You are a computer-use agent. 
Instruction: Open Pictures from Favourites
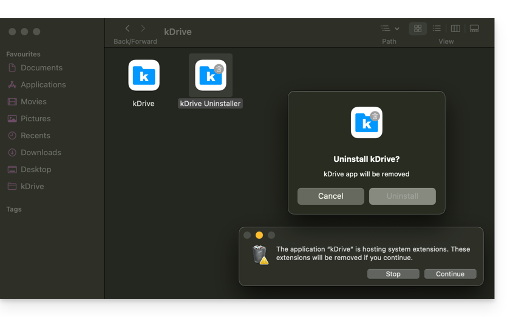[x=35, y=119]
